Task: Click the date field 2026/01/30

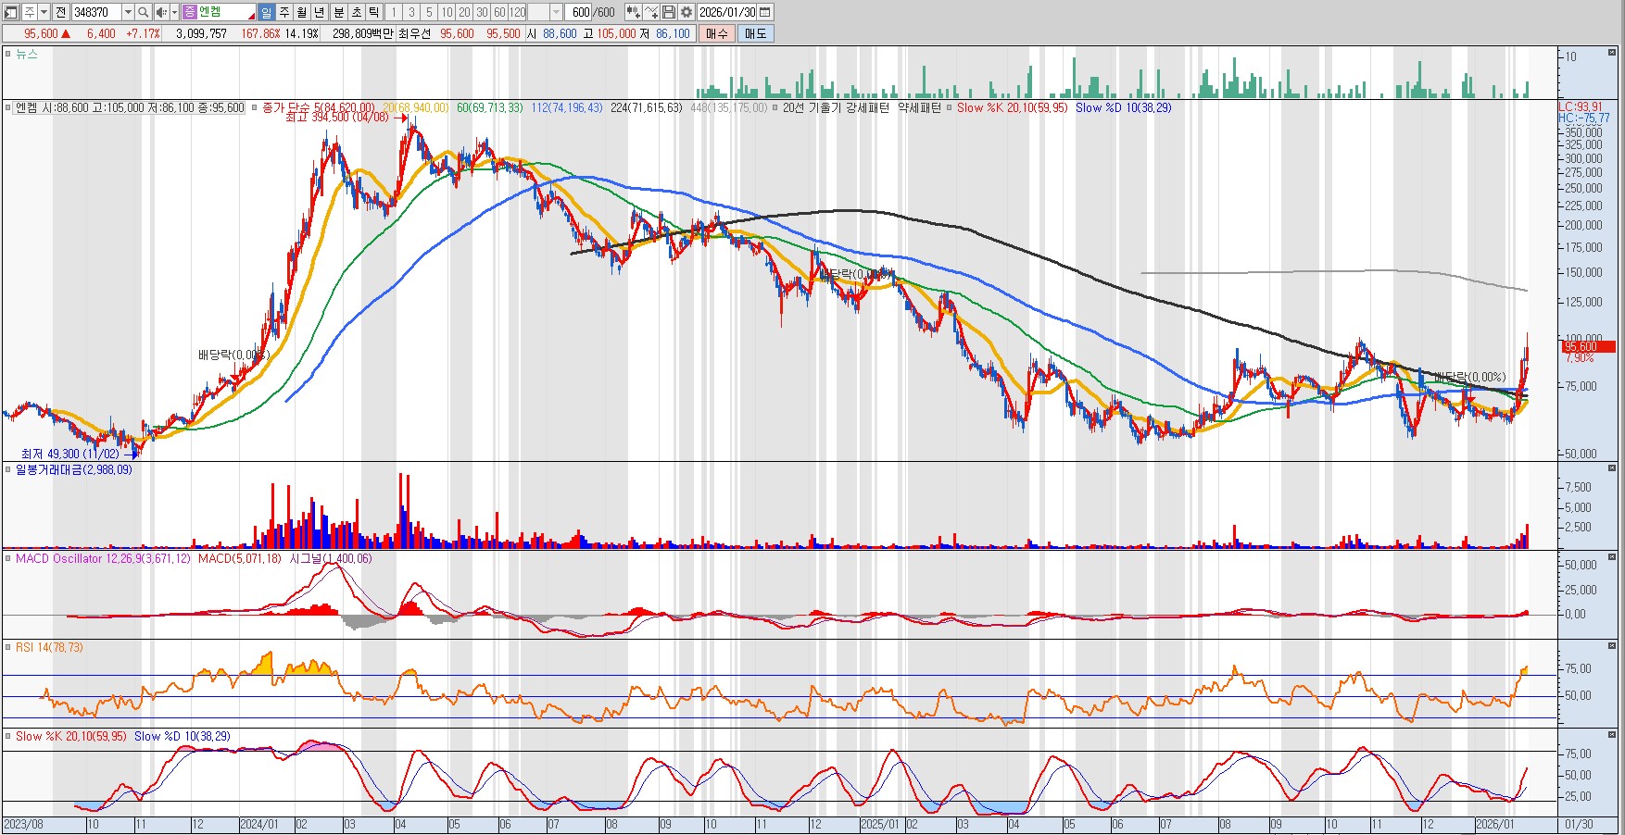Action: point(727,12)
